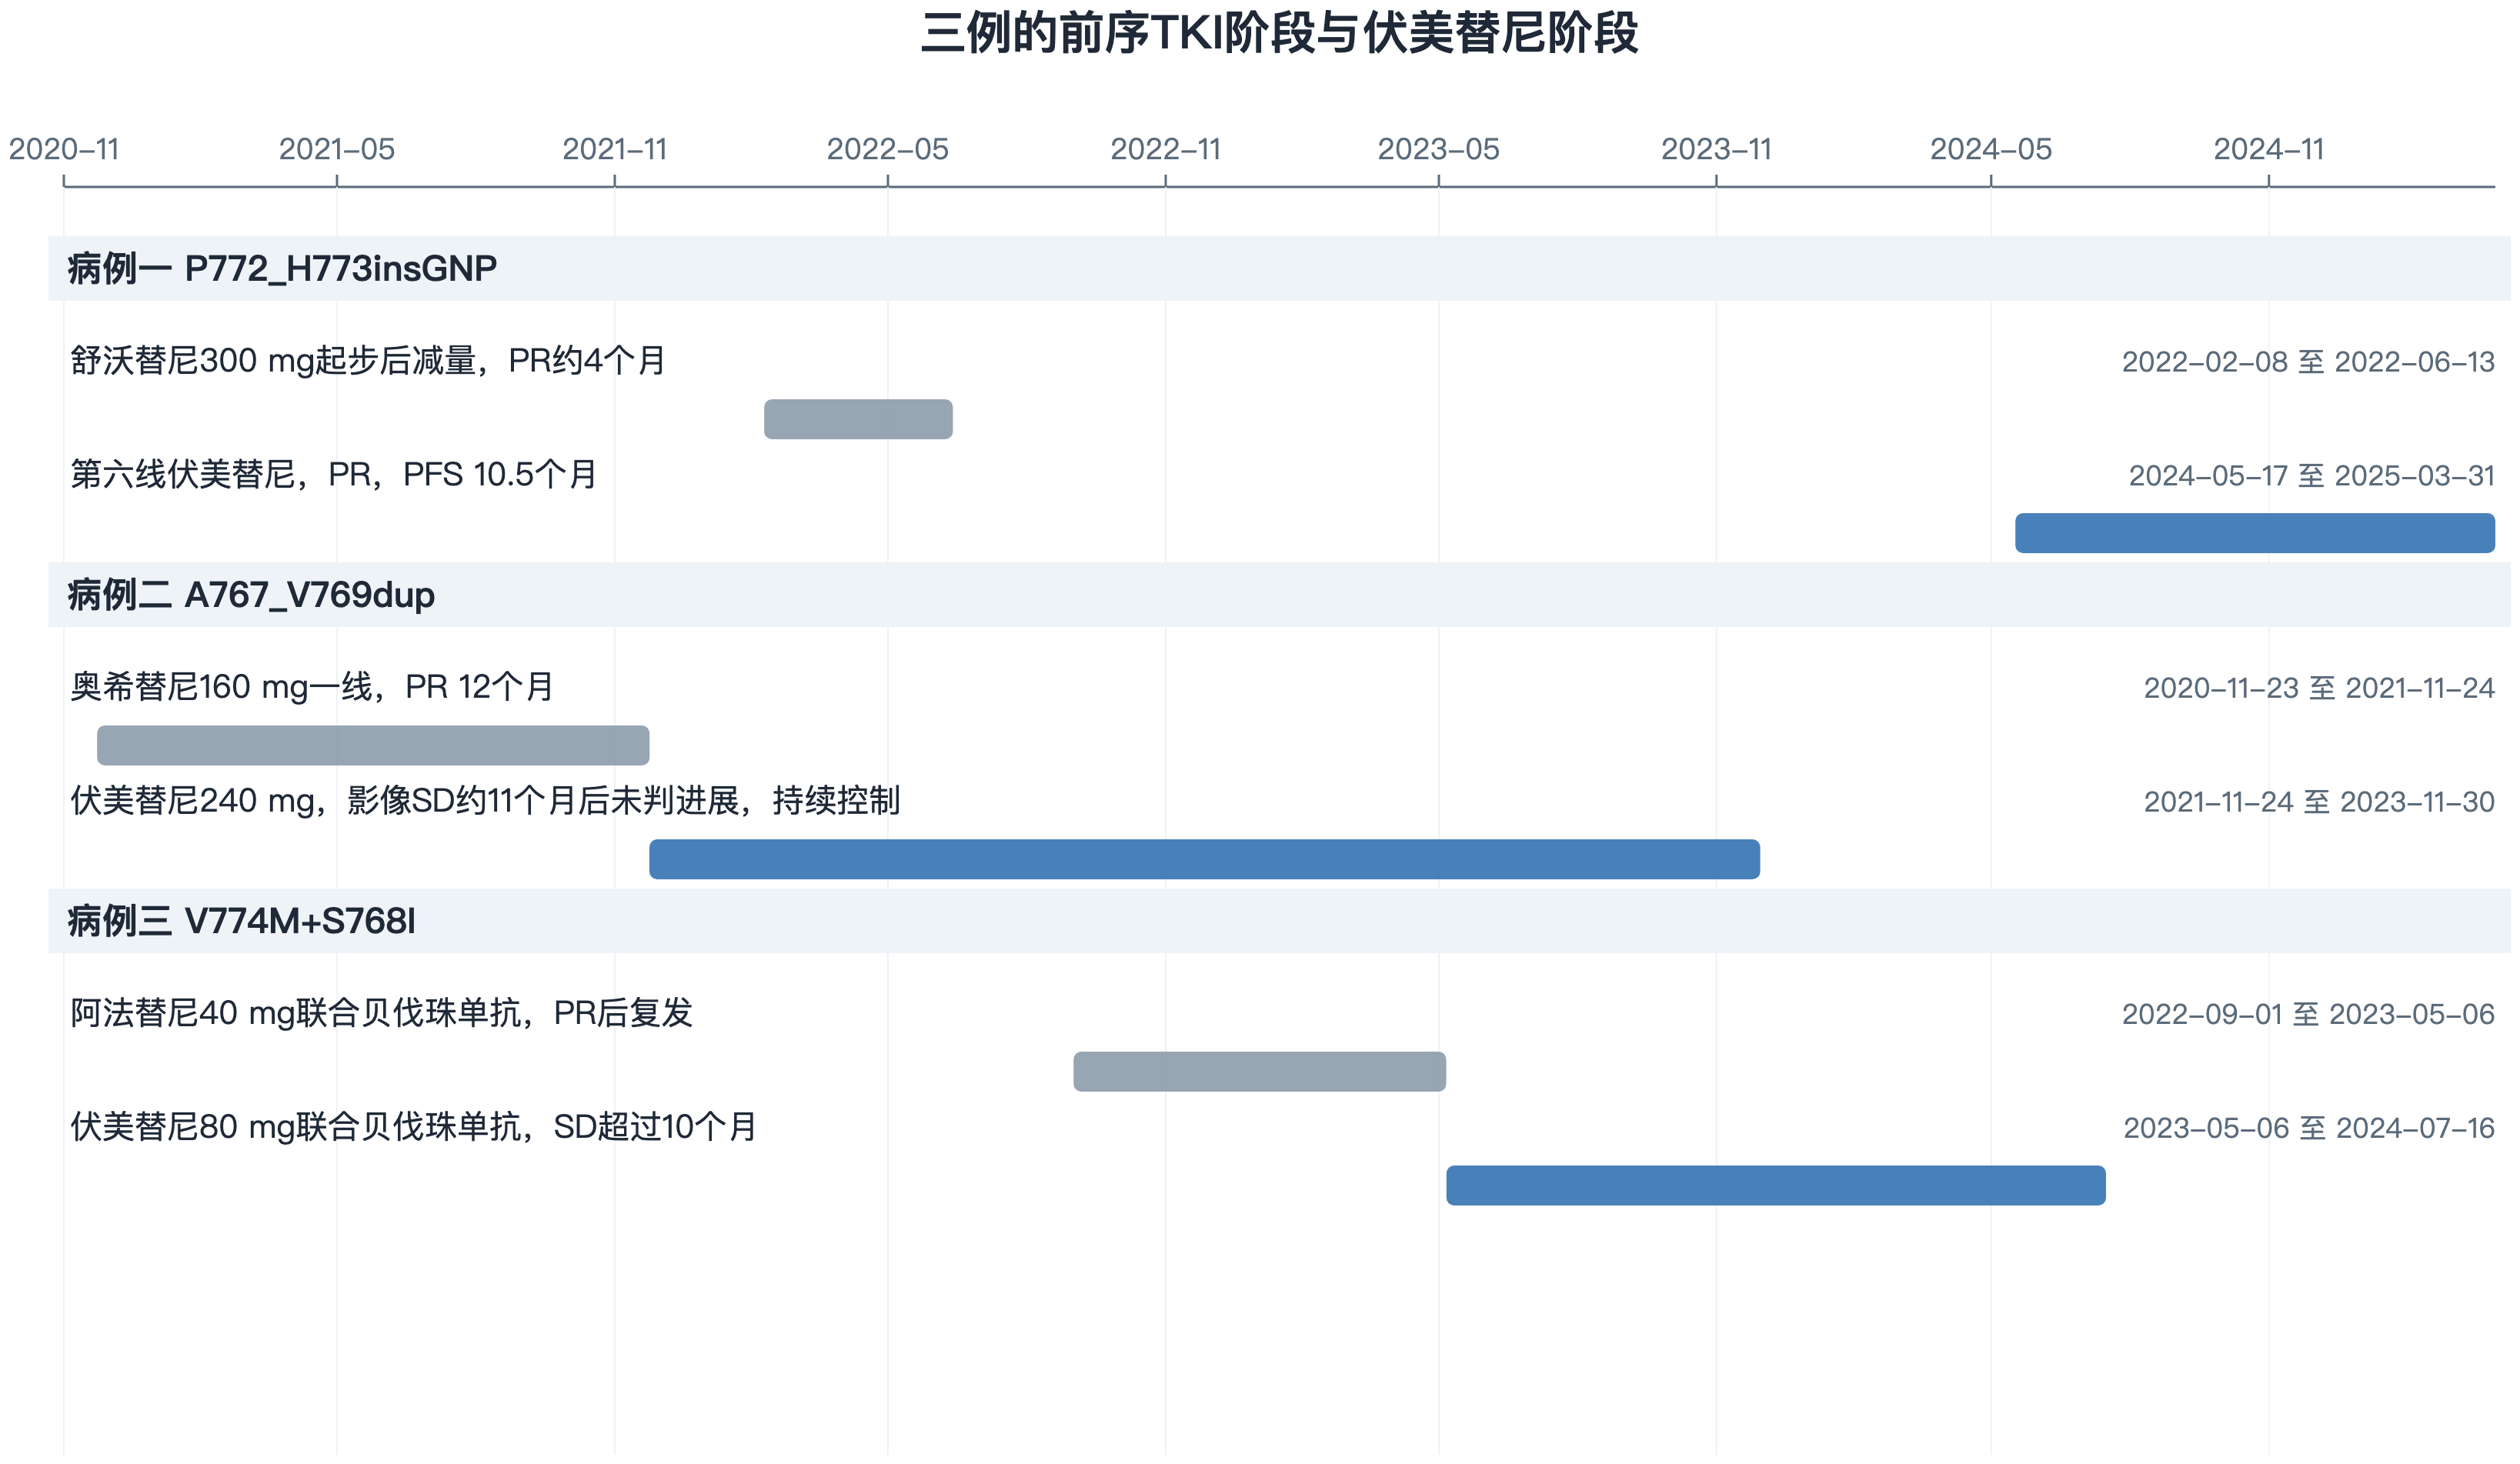Click date range 2021-11-24 至 2023-11-30
Viewport: 2520px width, 1464px height.
click(2319, 802)
